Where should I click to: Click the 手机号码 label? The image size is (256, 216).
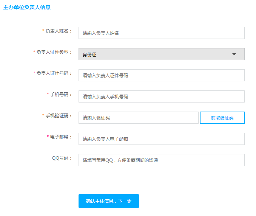click(x=61, y=95)
